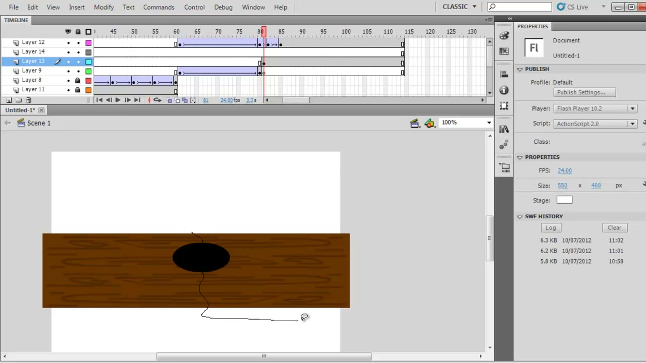This screenshot has height=363, width=646.
Task: Open the Color panel palette icon
Action: click(x=504, y=35)
